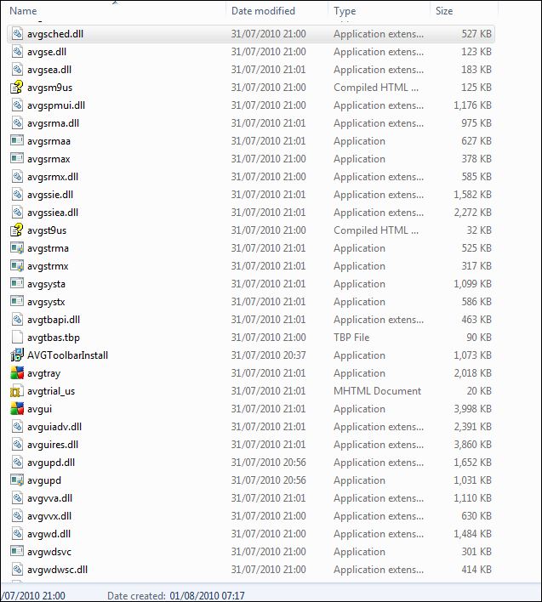Viewport: 542px width, 602px height.
Task: Click the avgsysta application icon
Action: pos(17,284)
